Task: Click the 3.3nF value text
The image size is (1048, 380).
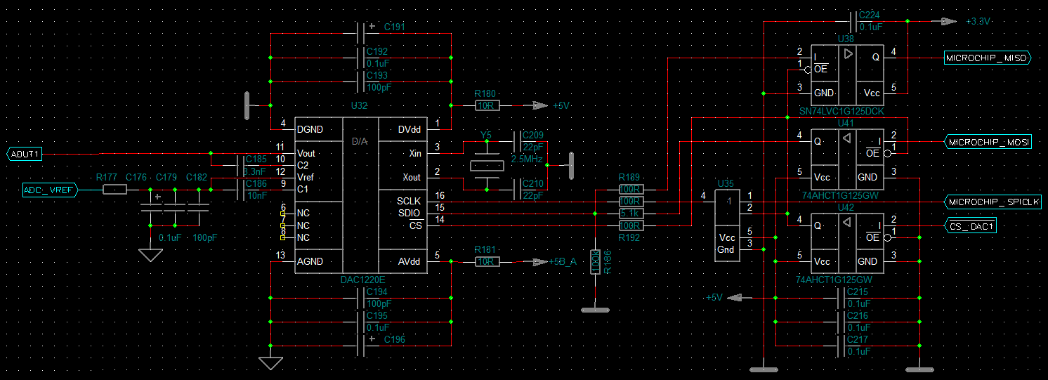Action: coord(254,171)
